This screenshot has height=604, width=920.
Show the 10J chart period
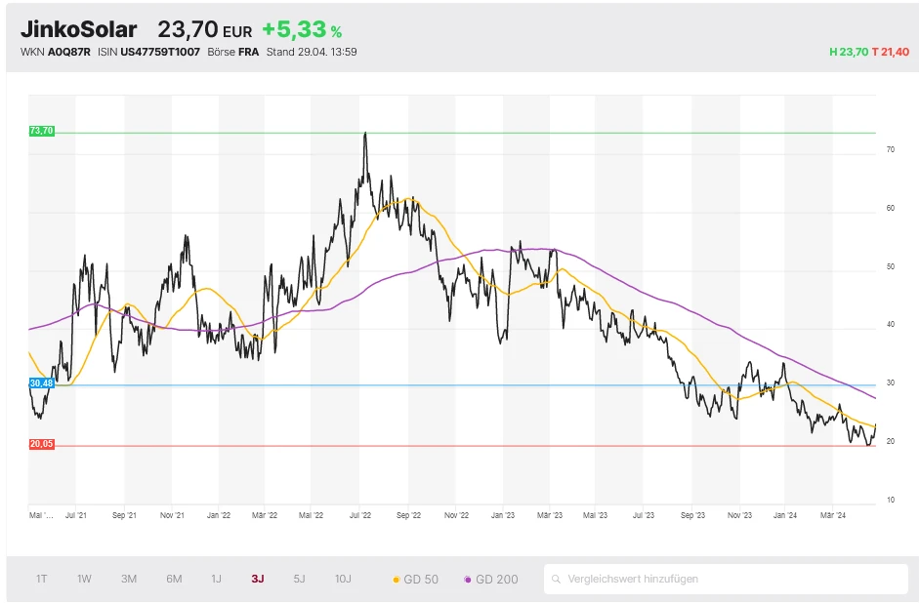tap(343, 579)
